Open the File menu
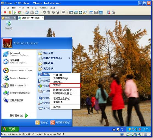This screenshot has height=138, width=153. tap(7, 8)
